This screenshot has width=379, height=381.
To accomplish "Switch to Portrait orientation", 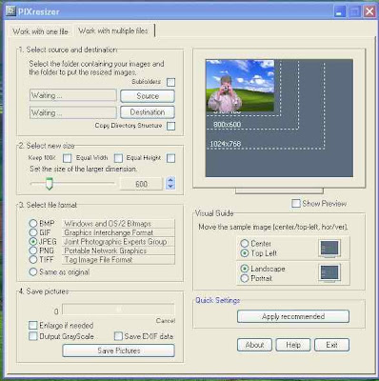I will (x=244, y=278).
